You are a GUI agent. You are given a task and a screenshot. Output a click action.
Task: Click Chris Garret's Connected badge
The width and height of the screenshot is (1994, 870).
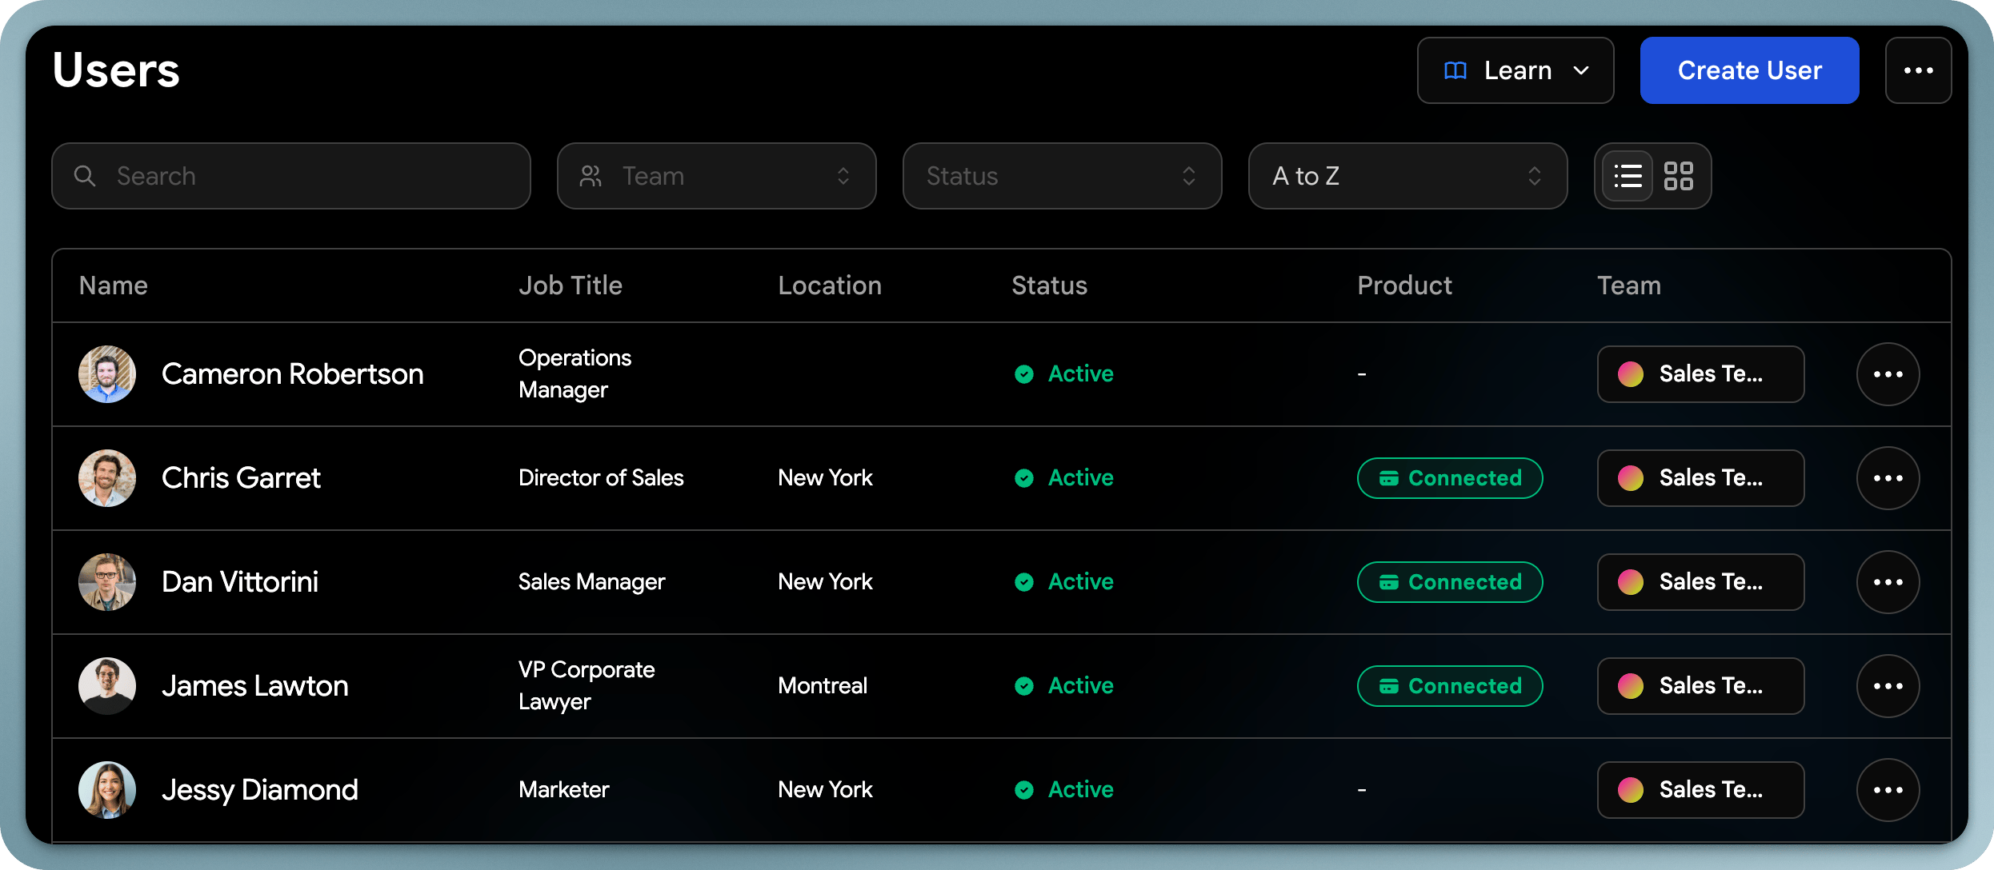pos(1450,478)
